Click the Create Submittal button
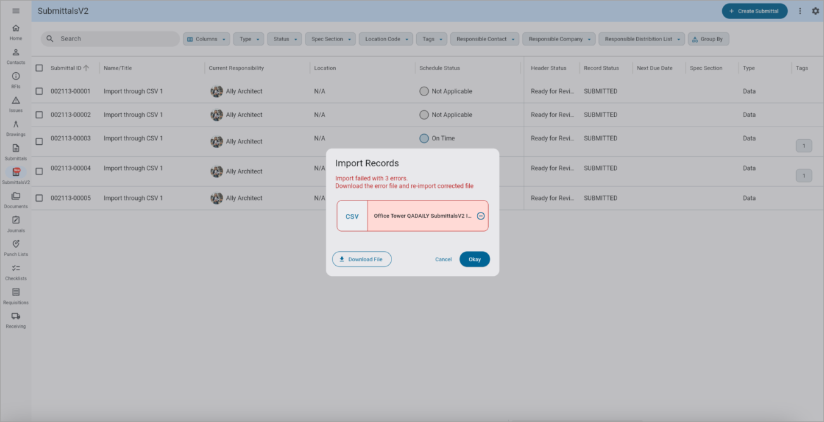The image size is (824, 422). click(x=754, y=11)
